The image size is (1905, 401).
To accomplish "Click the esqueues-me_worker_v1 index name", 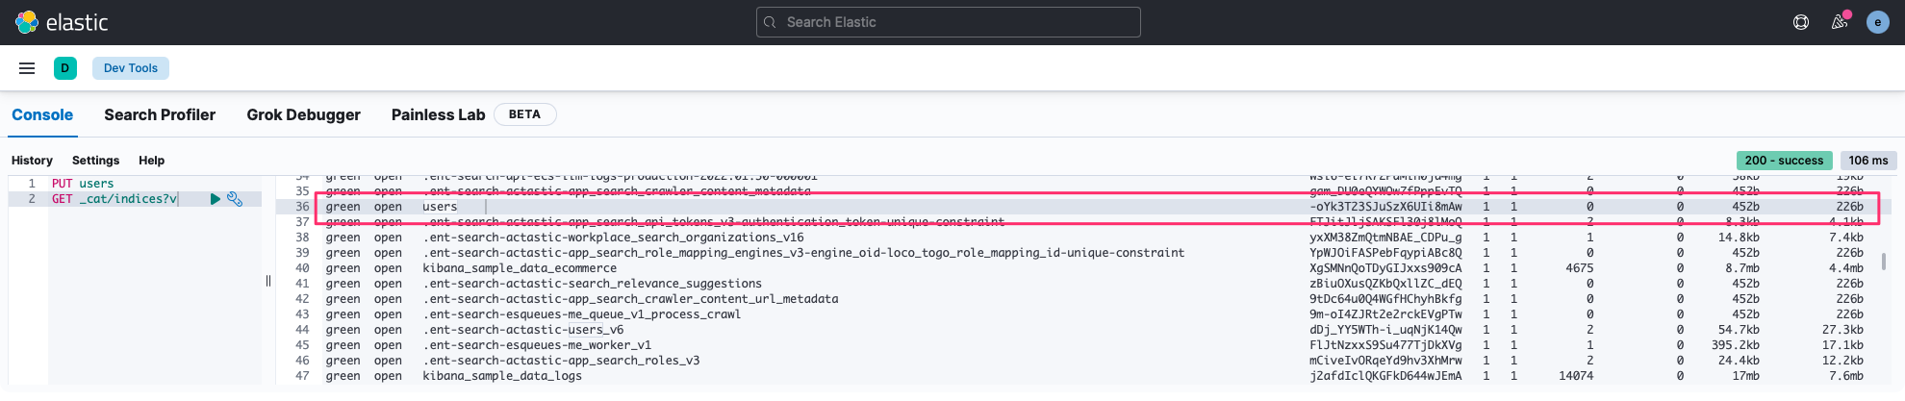I will 537,345.
